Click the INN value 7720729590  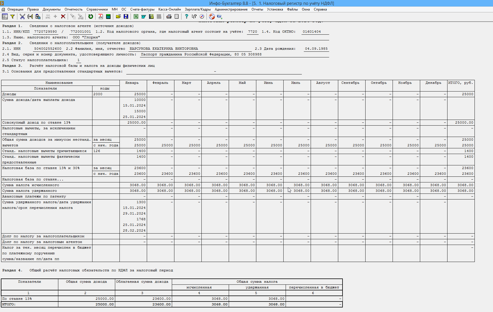pyautogui.click(x=46, y=32)
